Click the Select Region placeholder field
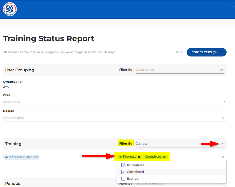 click(94, 118)
